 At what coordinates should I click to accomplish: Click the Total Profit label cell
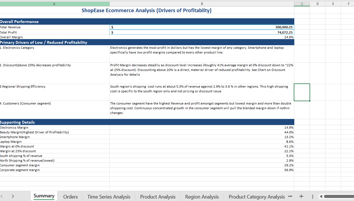(55, 32)
